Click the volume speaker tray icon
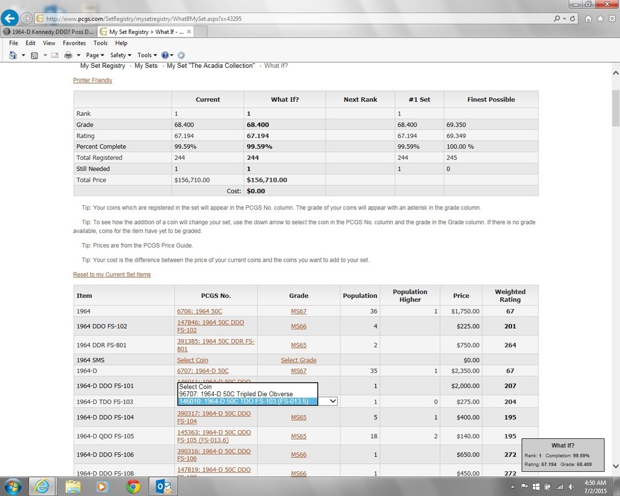Viewport: 620px width, 496px height. (x=571, y=486)
